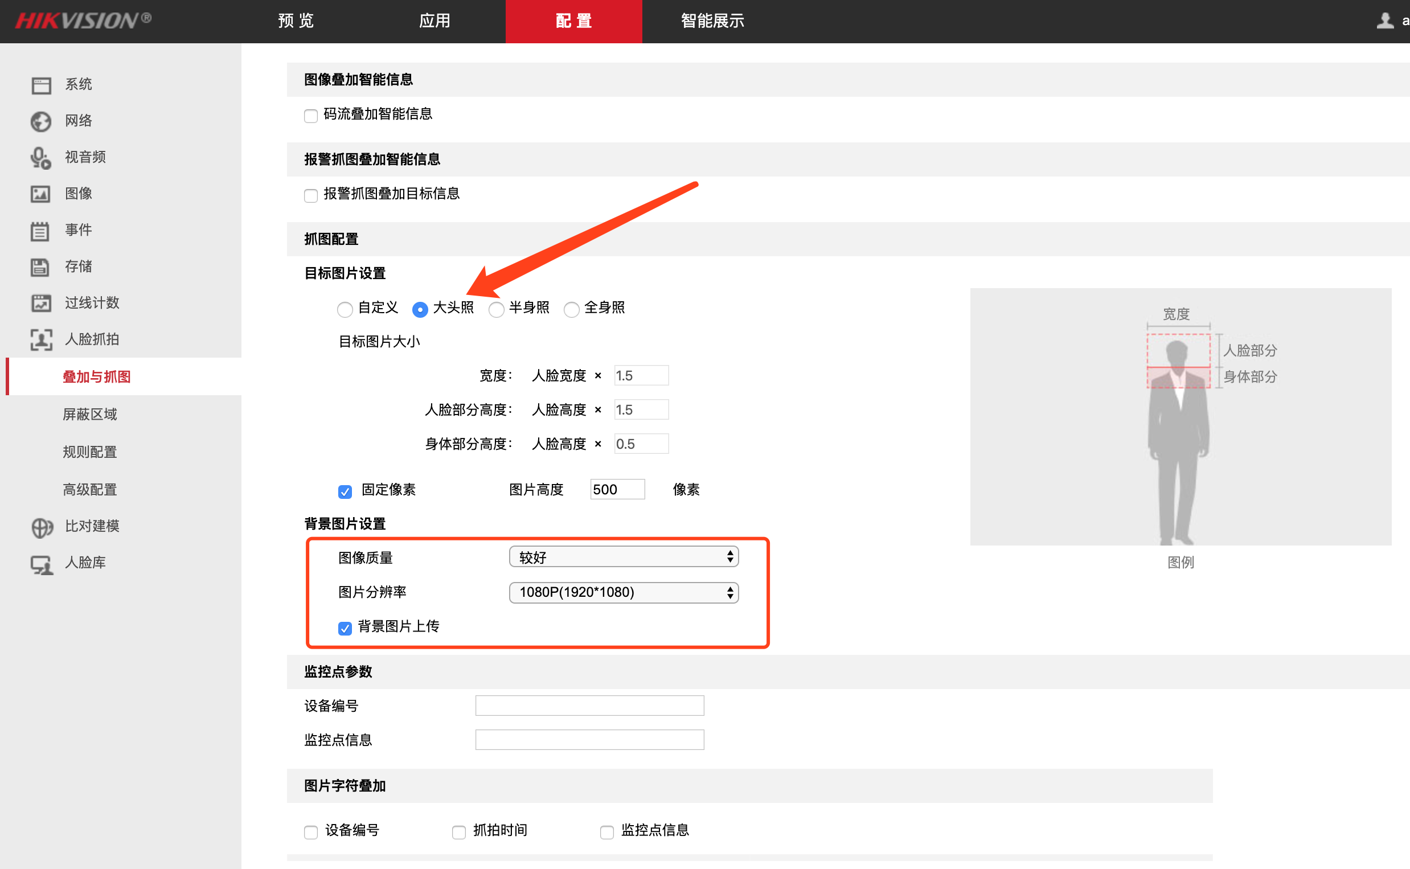The image size is (1410, 869).
Task: Open 高级配置 in the sidebar
Action: [89, 489]
